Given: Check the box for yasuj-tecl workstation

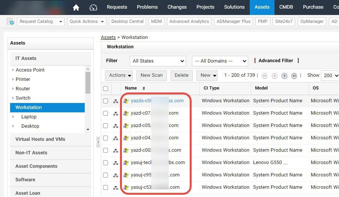Looking at the screenshot, I should [x=105, y=163].
